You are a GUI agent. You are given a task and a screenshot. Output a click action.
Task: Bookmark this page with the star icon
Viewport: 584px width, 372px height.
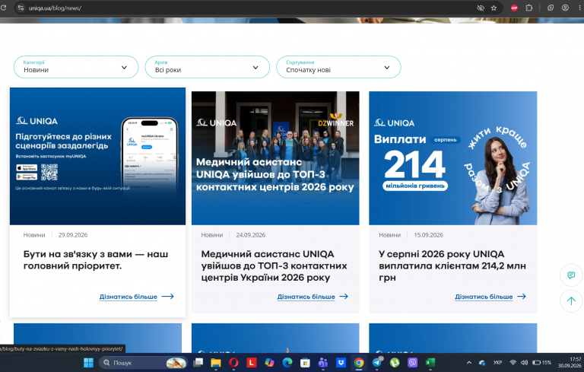[494, 8]
